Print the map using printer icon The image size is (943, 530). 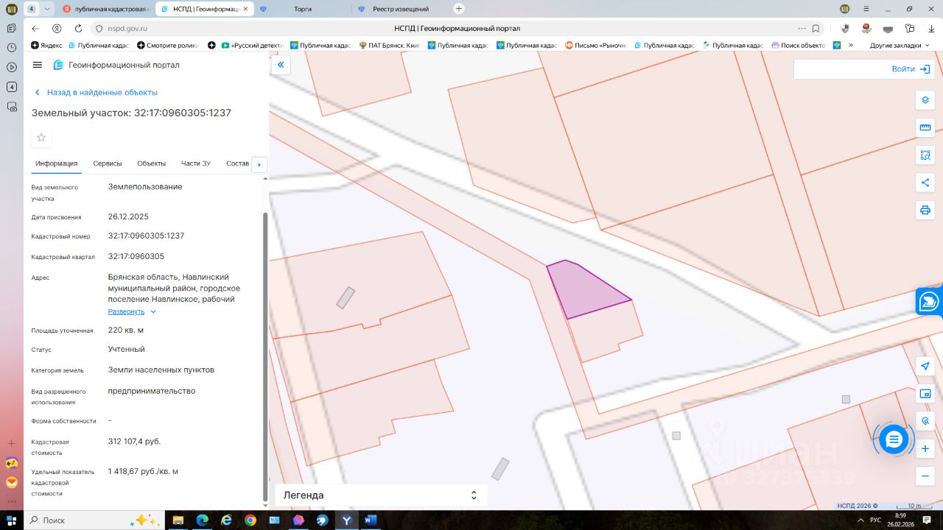point(925,211)
